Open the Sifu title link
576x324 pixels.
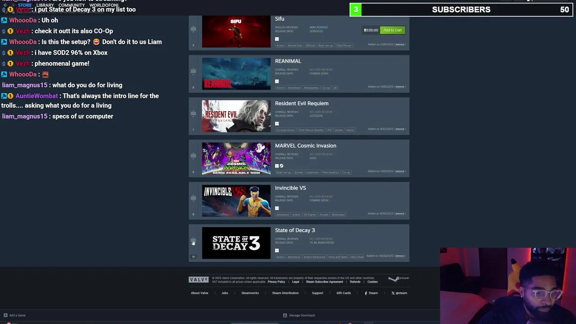(x=279, y=19)
